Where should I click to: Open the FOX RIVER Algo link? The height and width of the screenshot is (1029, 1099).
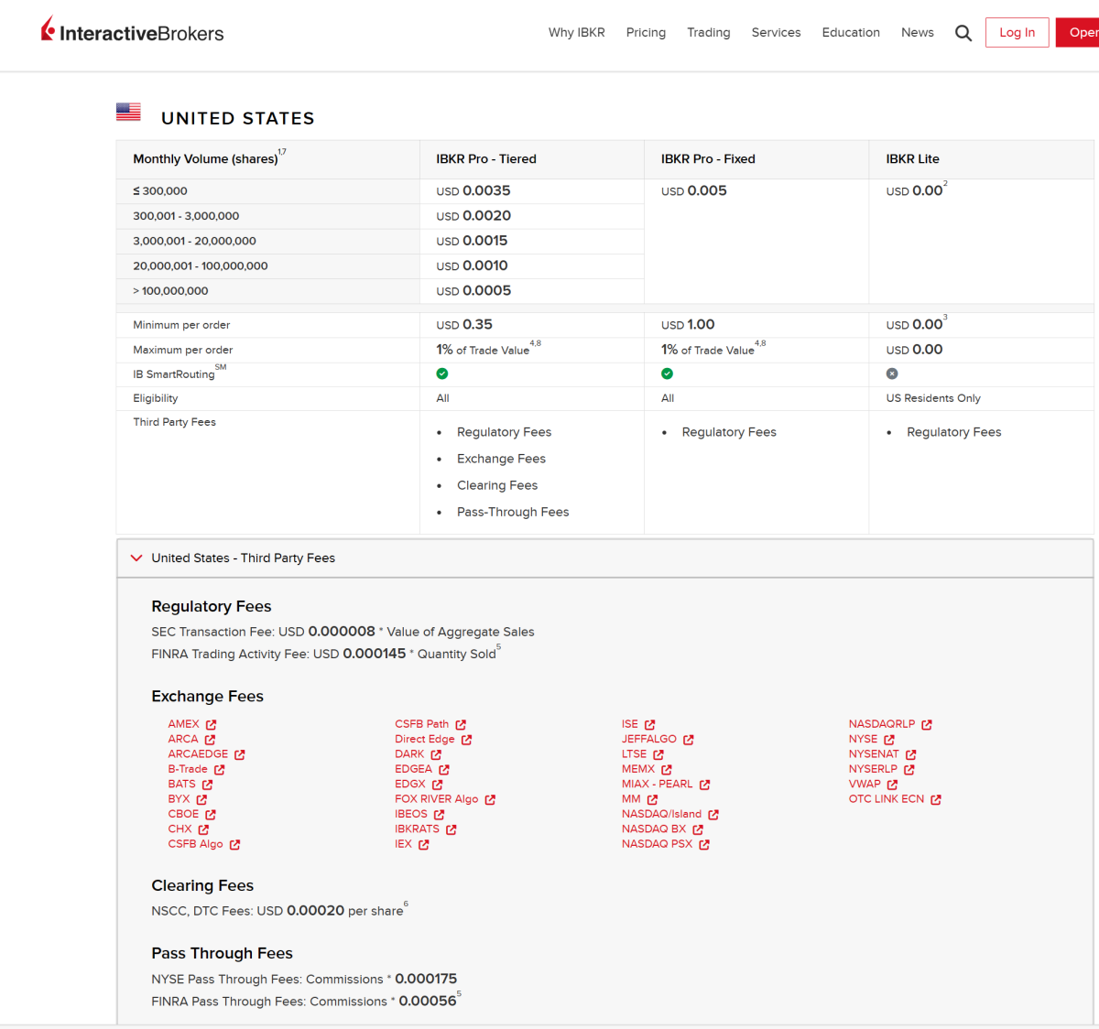(437, 799)
